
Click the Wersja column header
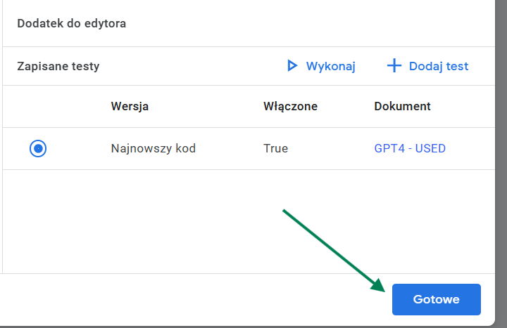click(130, 106)
